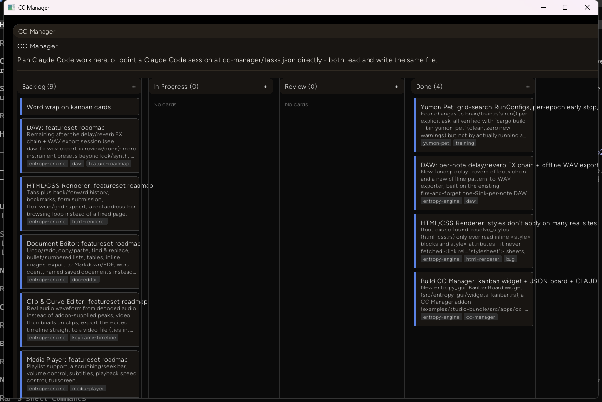Open the DAW per-note delay/reverb FX chain card
602x402 pixels.
474,183
